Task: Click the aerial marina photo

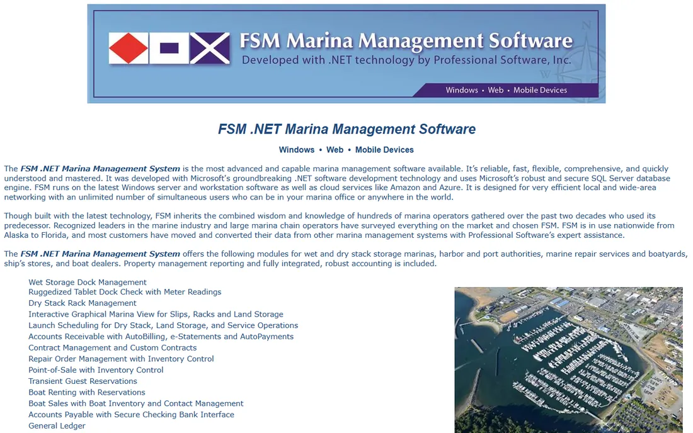Action: [x=568, y=360]
